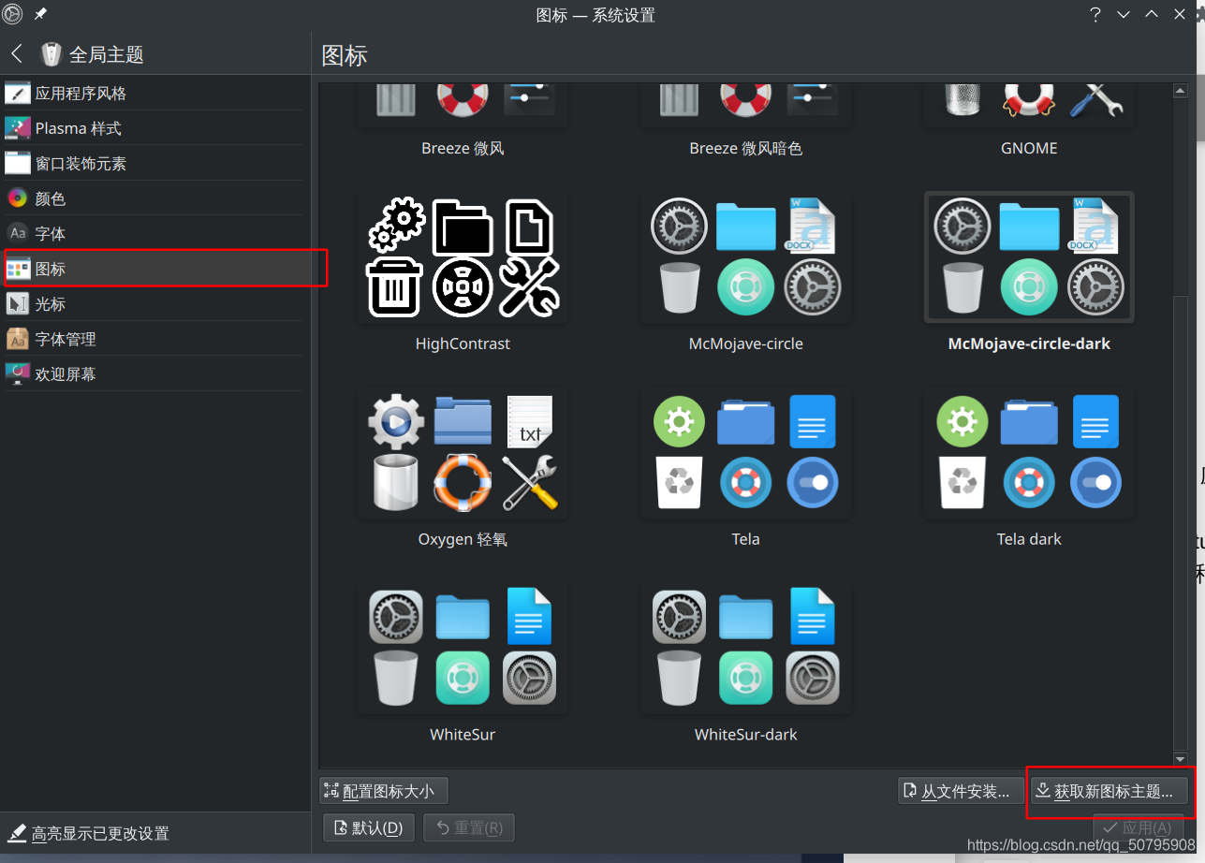Click the 应用程序风格 sidebar icon
The image size is (1205, 863).
(x=18, y=93)
